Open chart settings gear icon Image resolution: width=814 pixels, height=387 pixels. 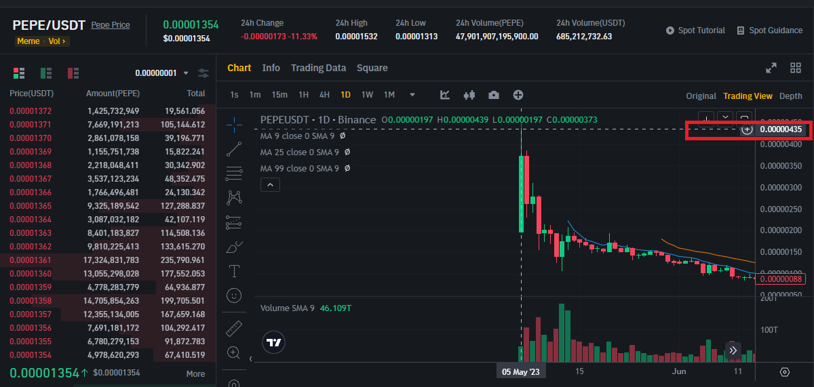tap(785, 372)
